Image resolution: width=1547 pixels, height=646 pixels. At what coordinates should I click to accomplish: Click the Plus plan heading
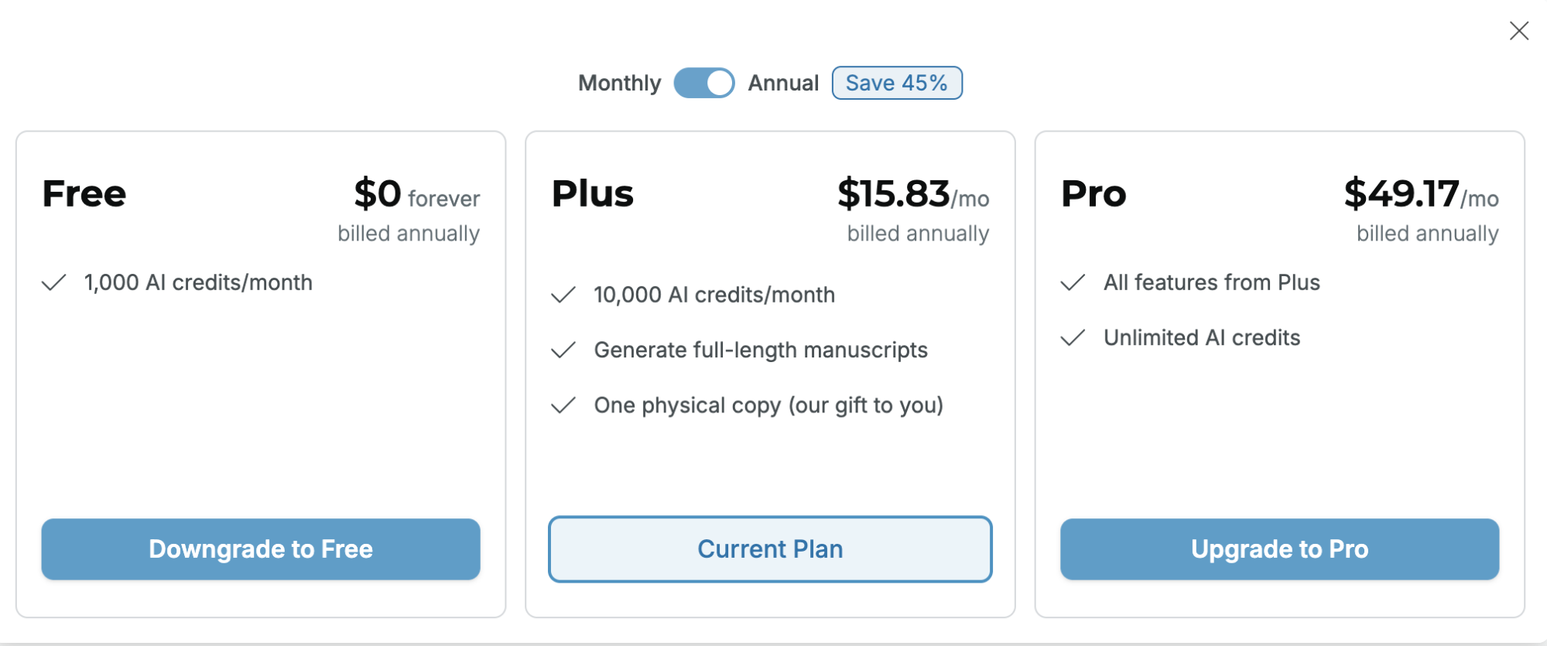592,193
